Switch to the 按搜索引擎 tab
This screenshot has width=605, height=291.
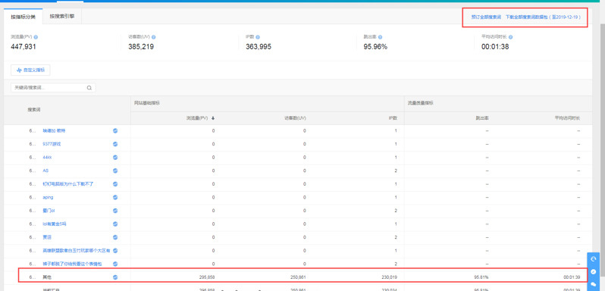click(x=62, y=17)
